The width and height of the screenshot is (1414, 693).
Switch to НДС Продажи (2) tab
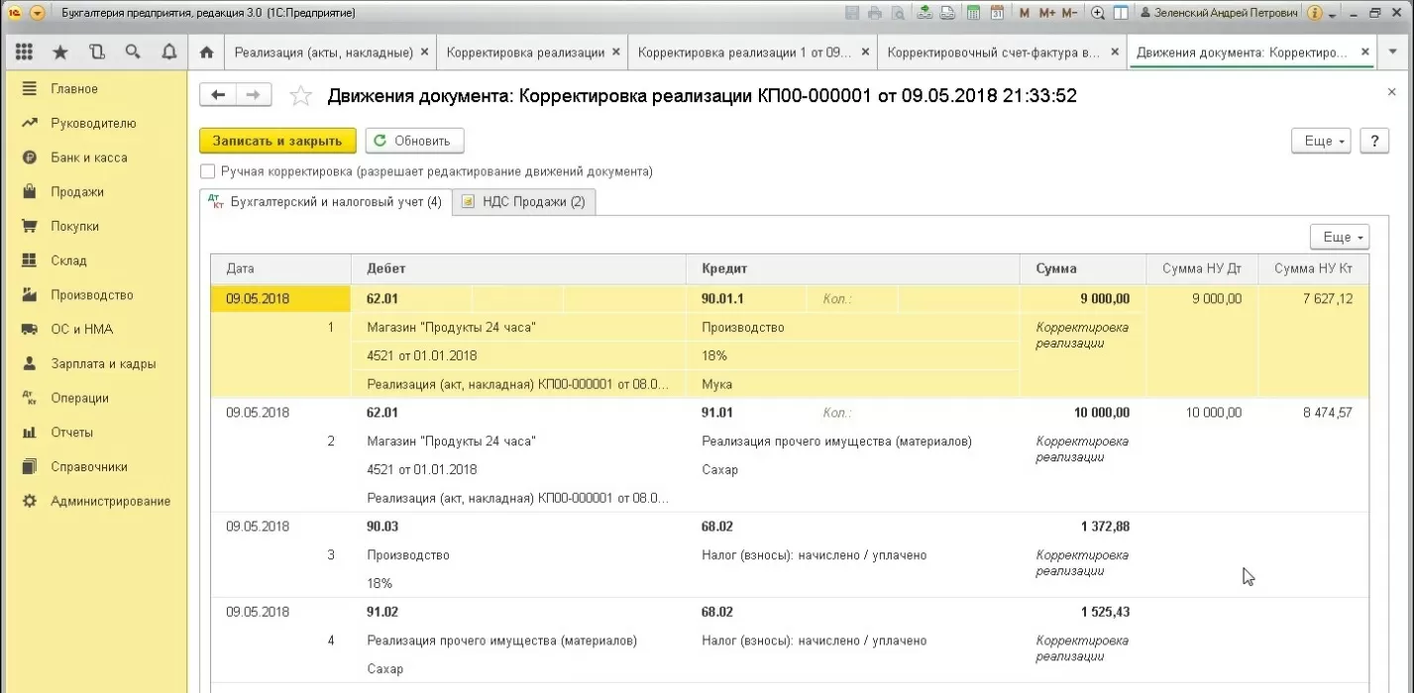pyautogui.click(x=524, y=202)
